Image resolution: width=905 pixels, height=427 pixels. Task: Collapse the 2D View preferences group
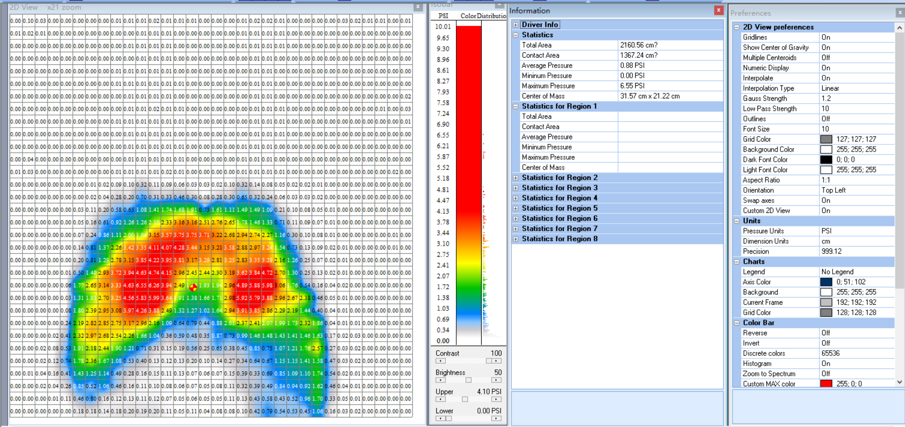point(737,27)
